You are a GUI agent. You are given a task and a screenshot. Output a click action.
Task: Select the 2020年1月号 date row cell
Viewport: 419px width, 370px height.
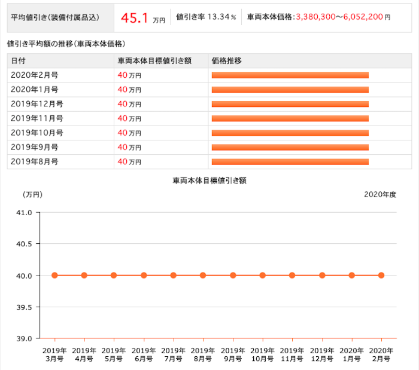tap(60, 90)
